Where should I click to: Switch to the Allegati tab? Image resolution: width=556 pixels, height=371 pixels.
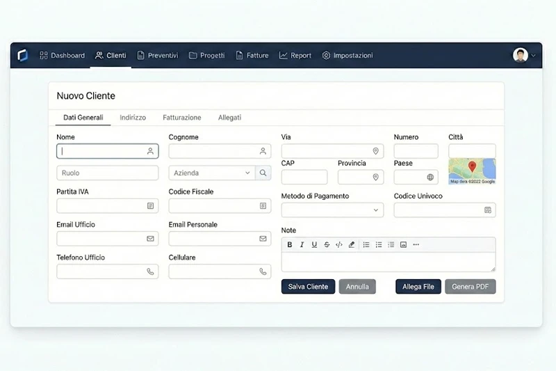click(x=229, y=118)
